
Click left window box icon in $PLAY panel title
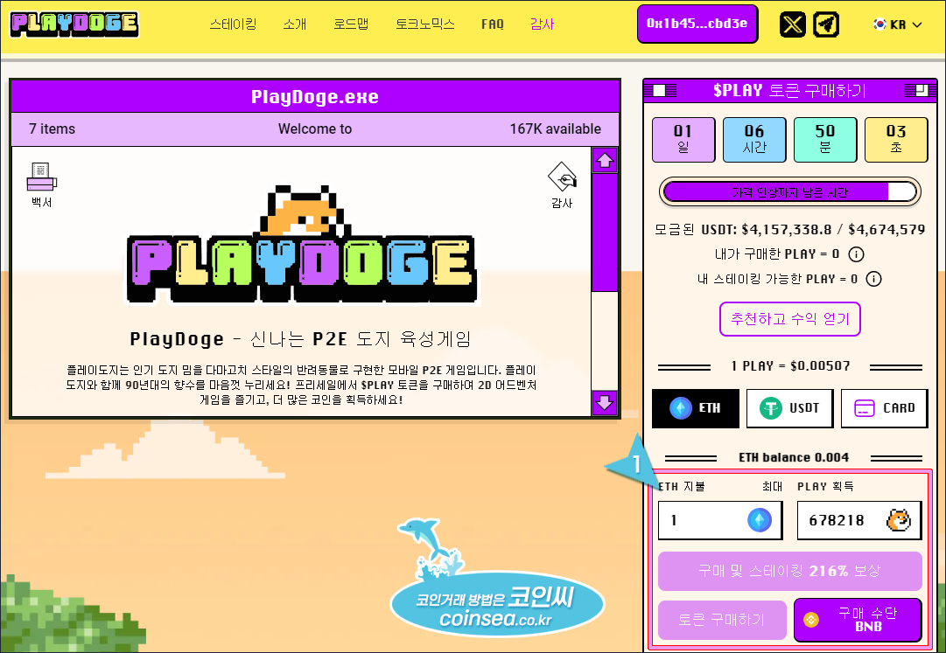[x=661, y=91]
